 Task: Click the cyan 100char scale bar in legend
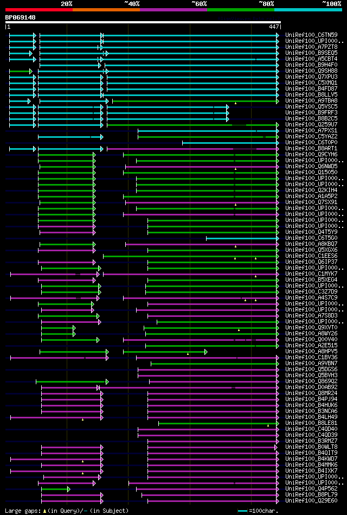click(x=242, y=511)
